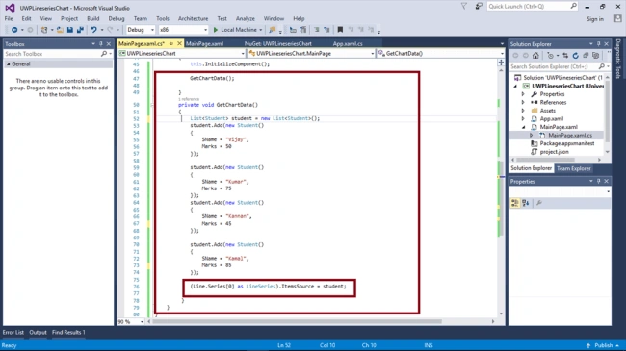Viewport: 626px width, 351px height.
Task: Click the Find in Files toolbar icon
Action: click(x=273, y=30)
